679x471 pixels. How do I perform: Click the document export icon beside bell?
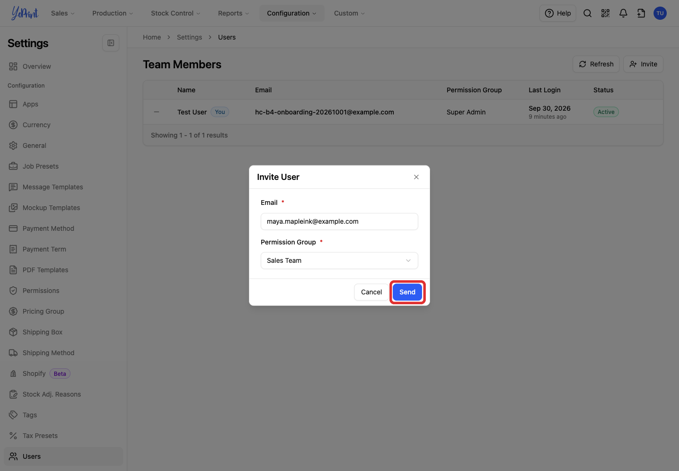641,13
